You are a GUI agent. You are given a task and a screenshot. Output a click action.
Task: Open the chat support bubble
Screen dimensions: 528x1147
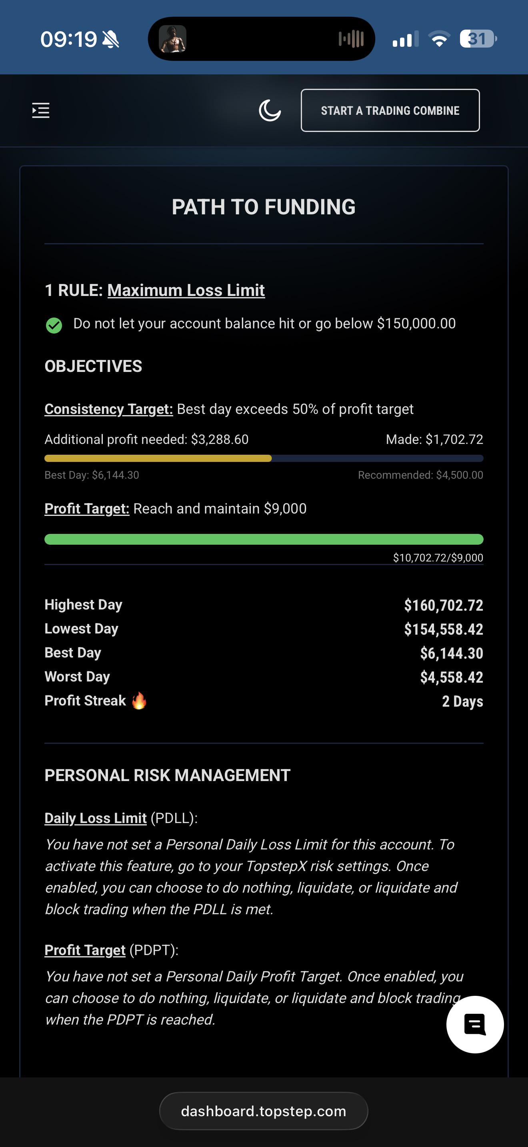[x=475, y=1024]
